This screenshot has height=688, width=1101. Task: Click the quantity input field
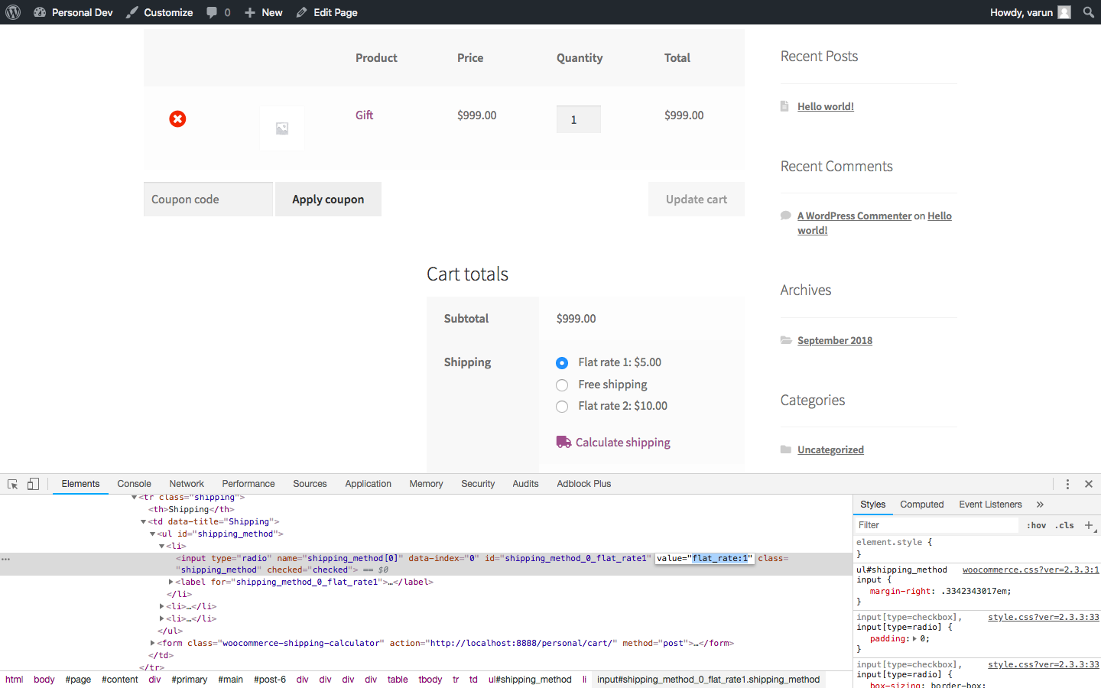579,119
